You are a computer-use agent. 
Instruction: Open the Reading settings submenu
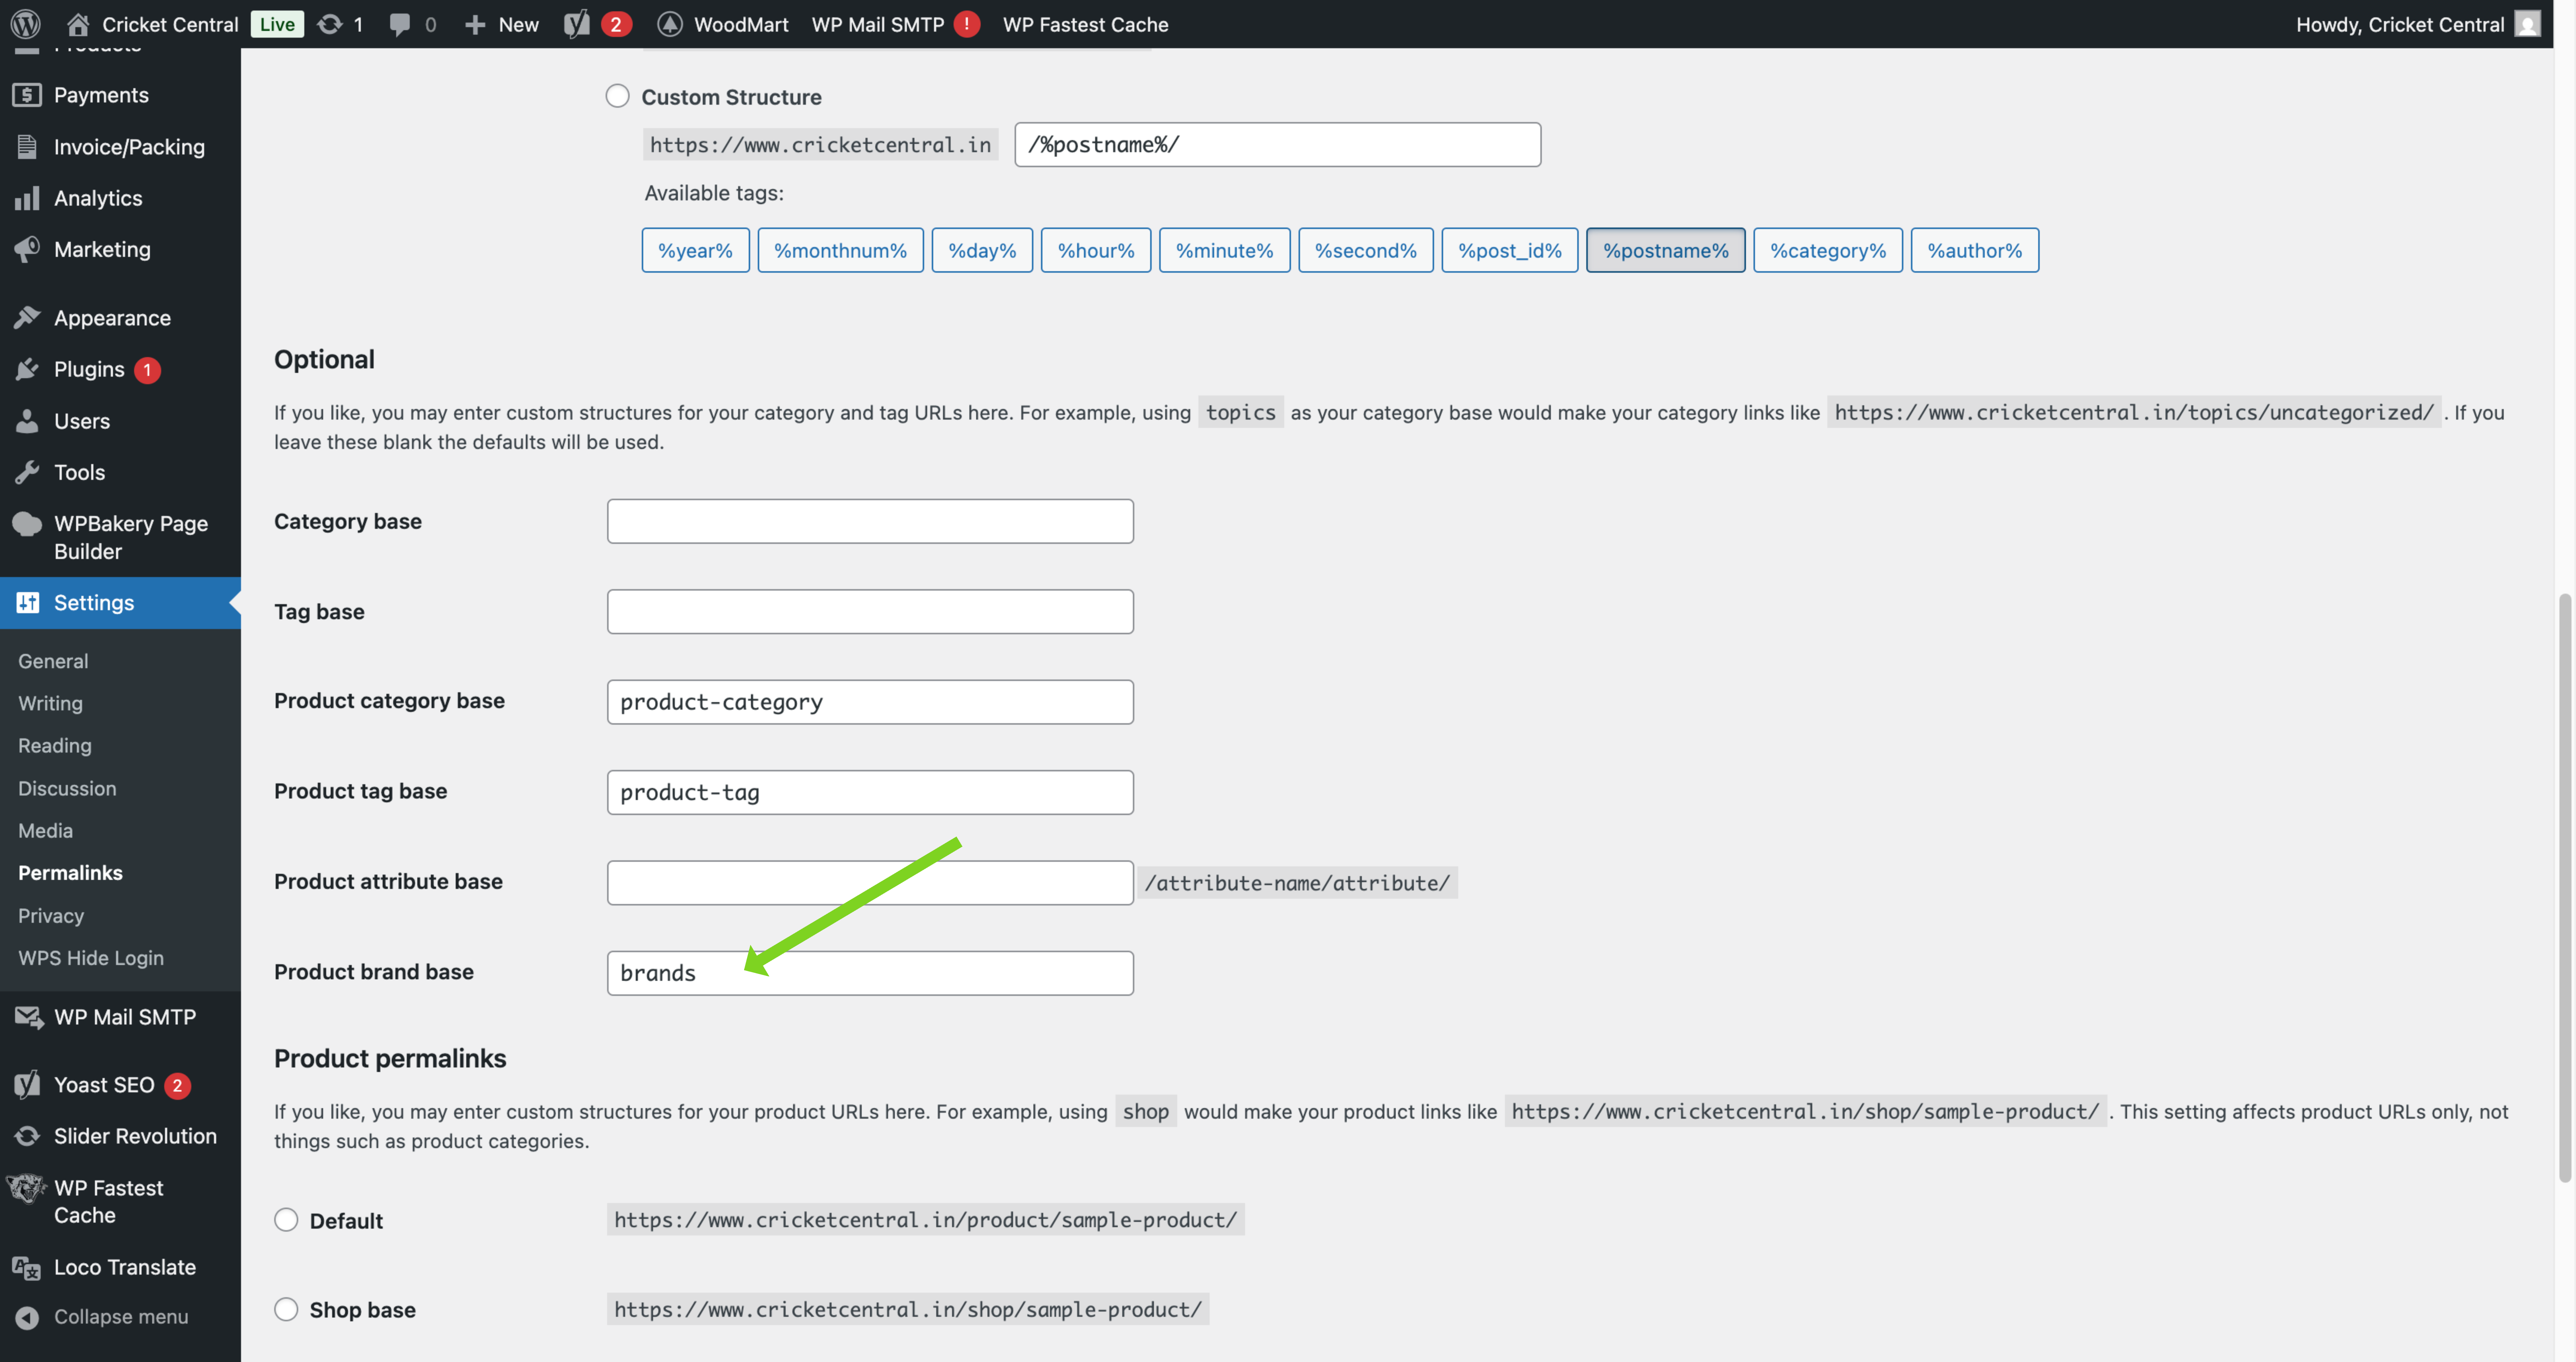click(55, 746)
